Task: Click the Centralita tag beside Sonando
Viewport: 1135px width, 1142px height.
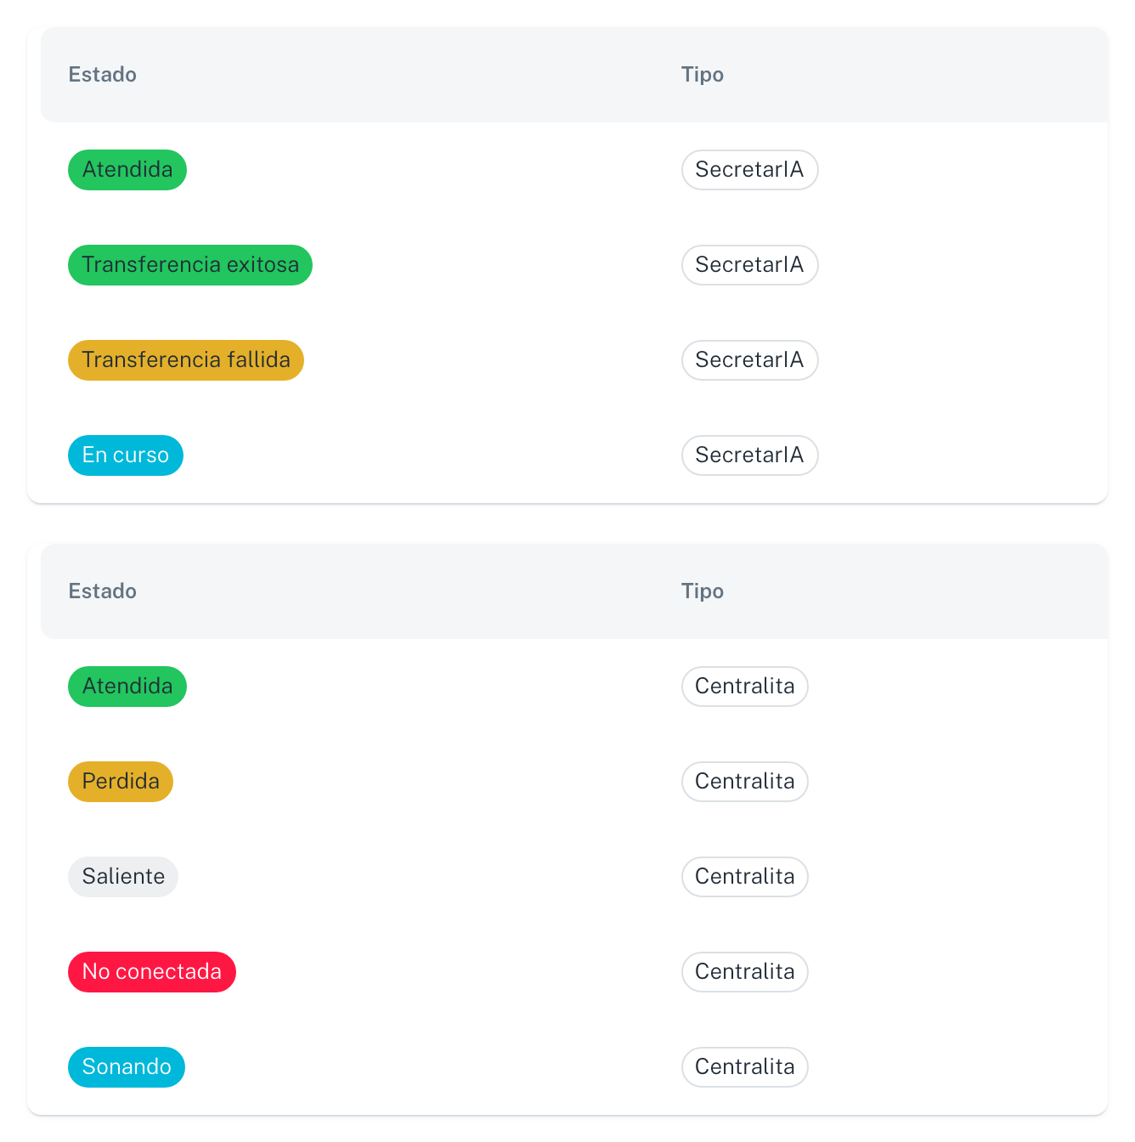Action: pos(744,1067)
